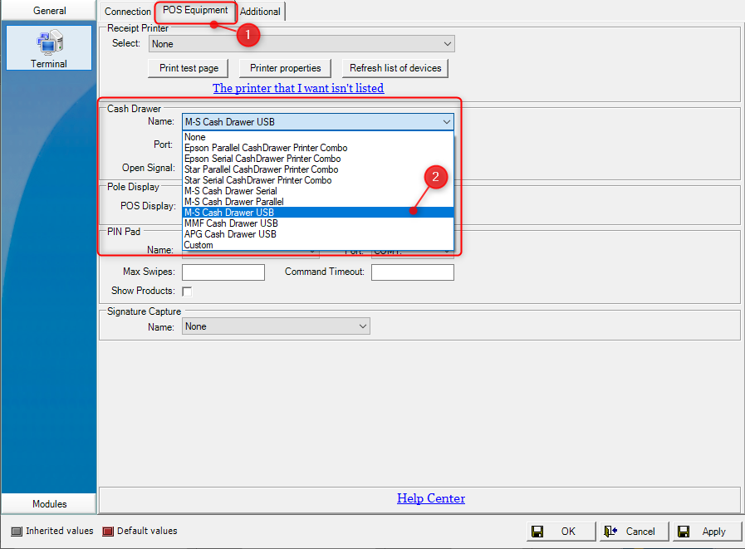Click the floppy disk icon on OK
This screenshot has width=745, height=549.
pyautogui.click(x=537, y=532)
